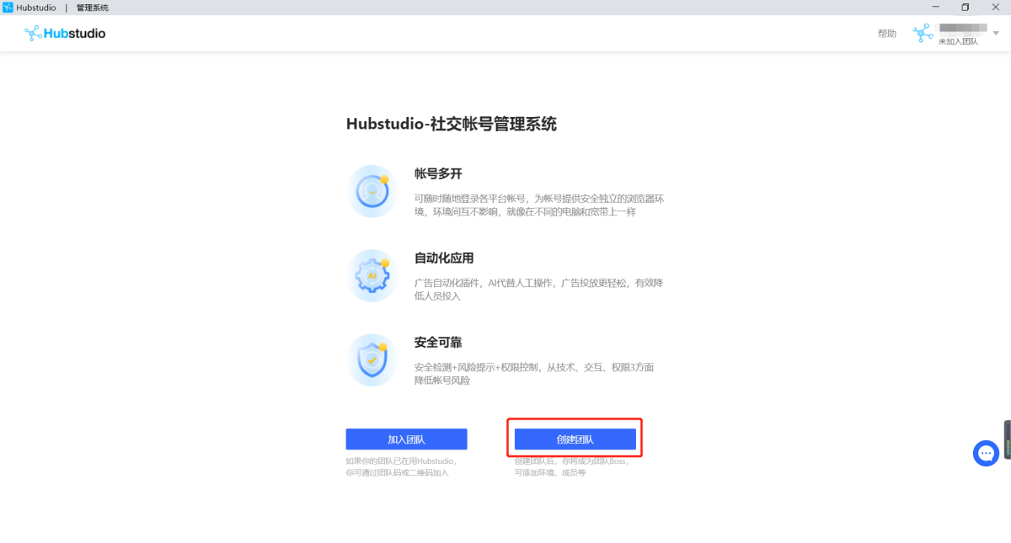
Task: Open the customer service chat bubble
Action: [x=986, y=453]
